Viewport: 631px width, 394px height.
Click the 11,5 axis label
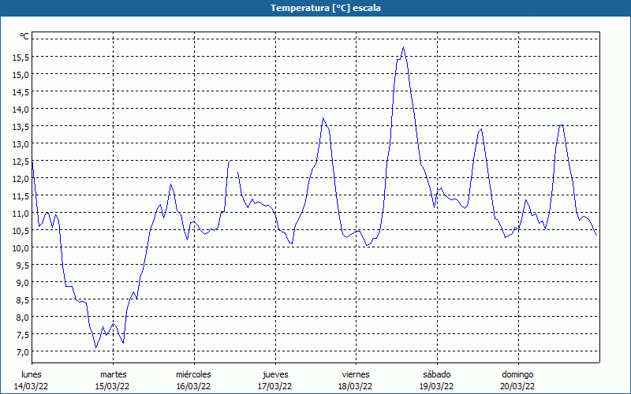coord(21,196)
